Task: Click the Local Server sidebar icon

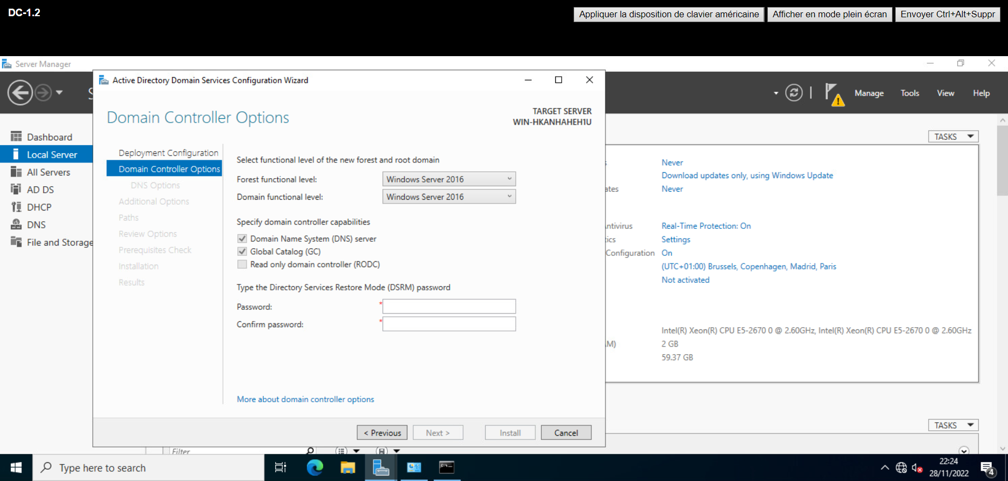Action: tap(16, 154)
